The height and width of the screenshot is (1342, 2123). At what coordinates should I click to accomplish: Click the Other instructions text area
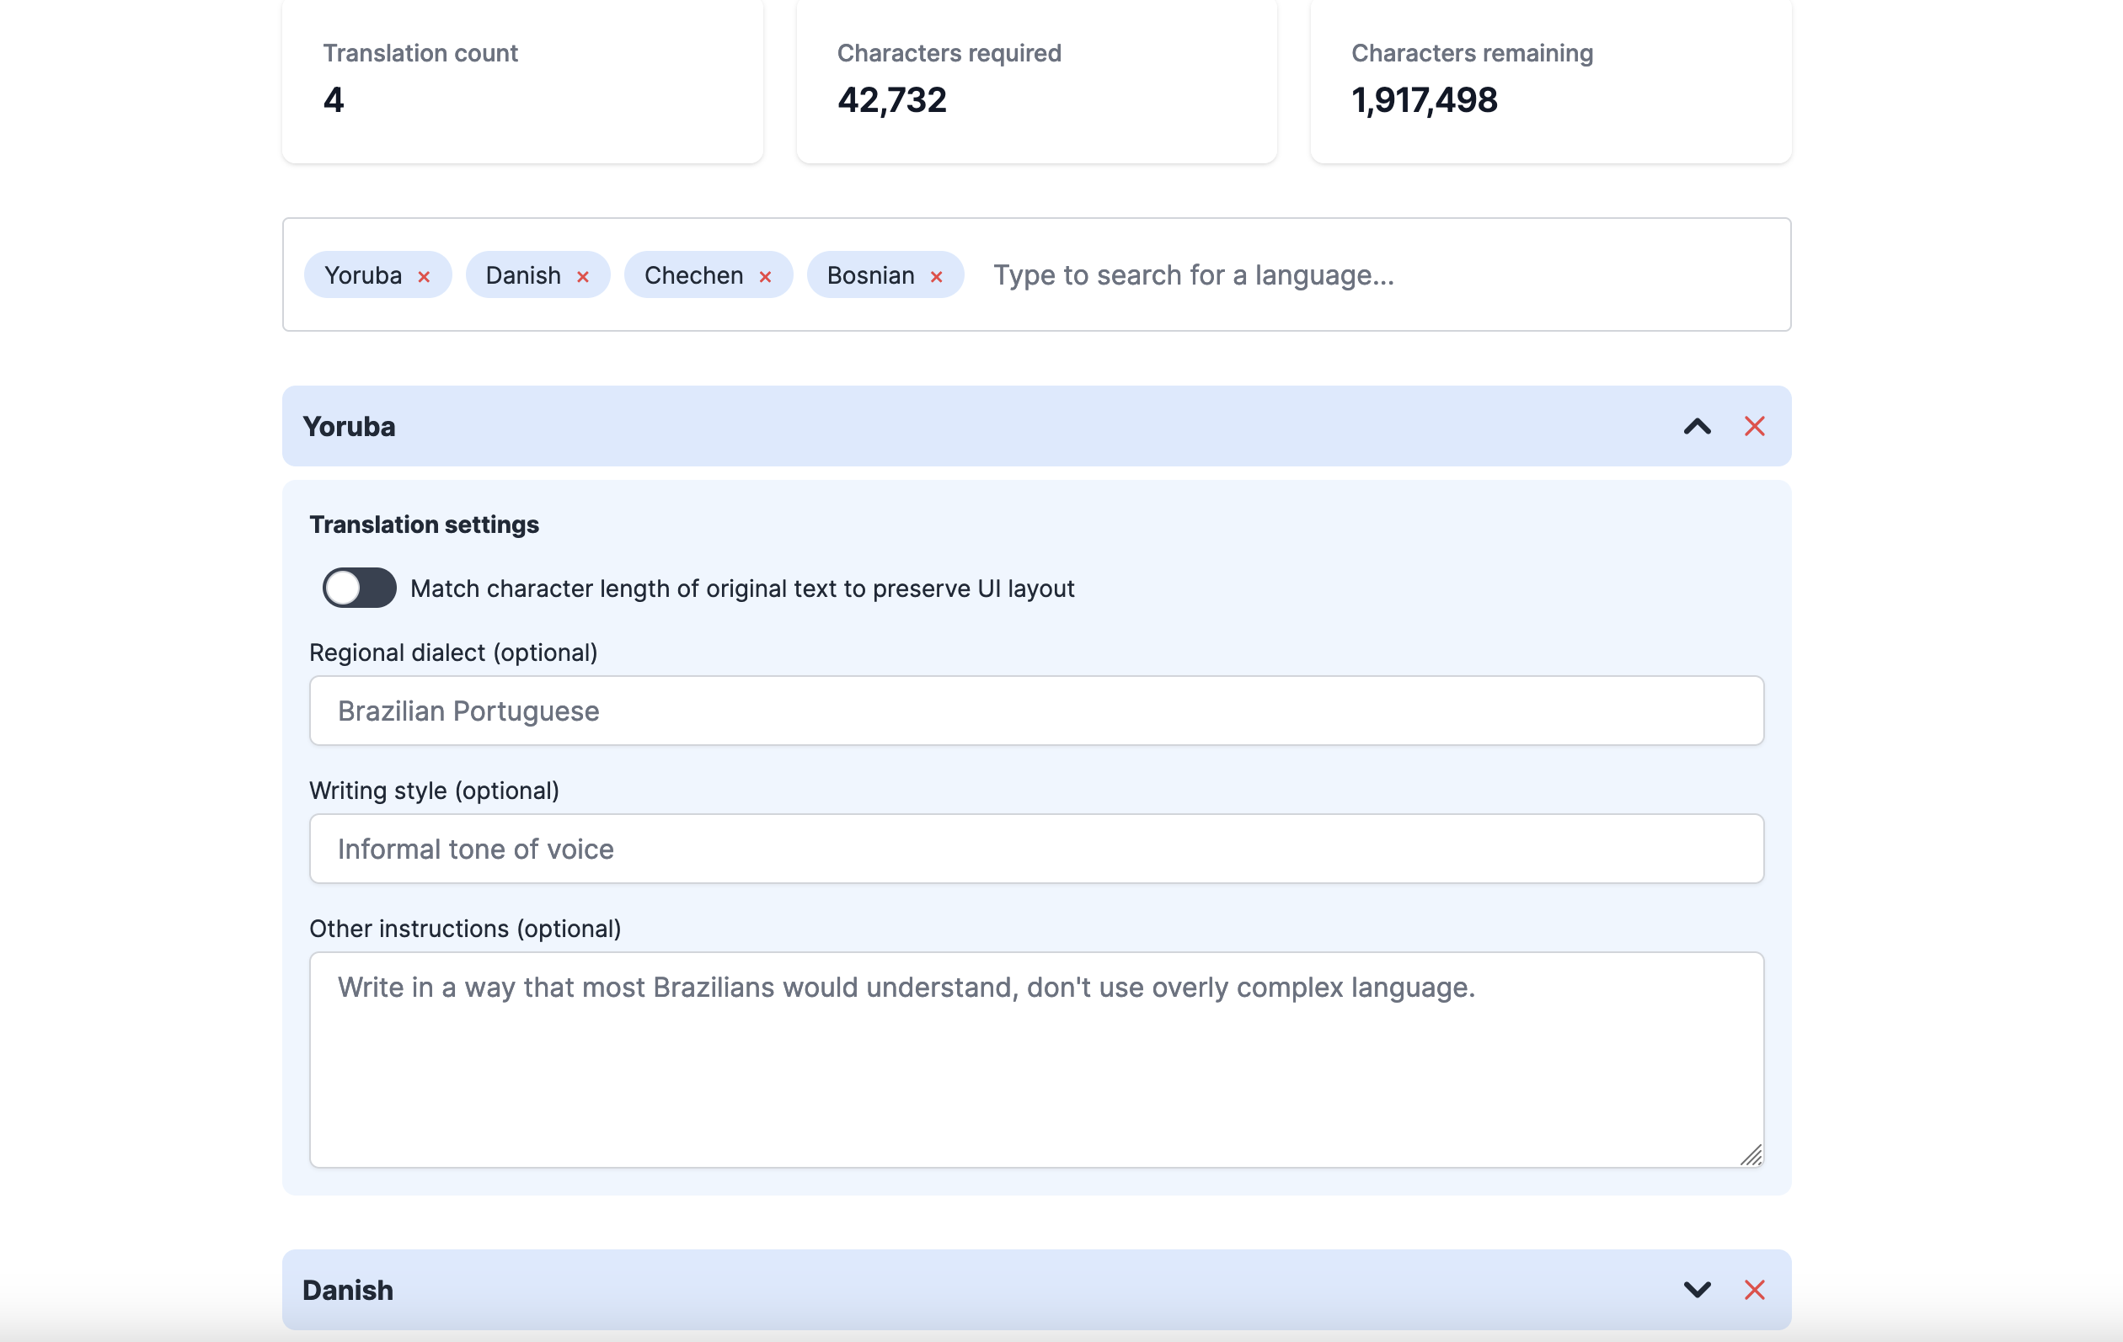1036,1059
